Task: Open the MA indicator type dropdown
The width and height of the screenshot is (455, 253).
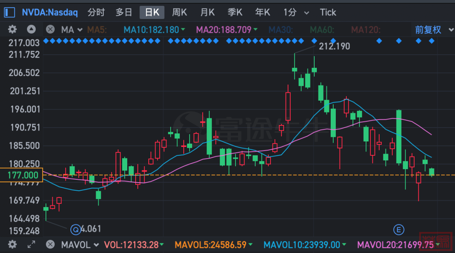Action: point(72,30)
